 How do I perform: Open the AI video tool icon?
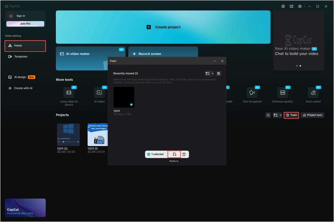99,93
